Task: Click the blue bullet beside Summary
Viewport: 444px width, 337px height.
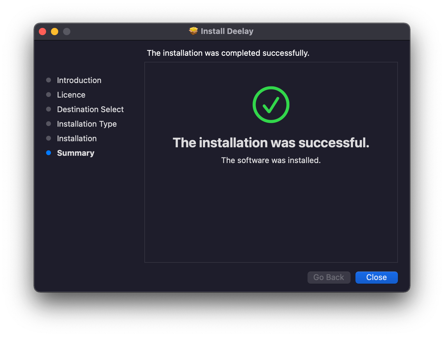Action: tap(49, 153)
